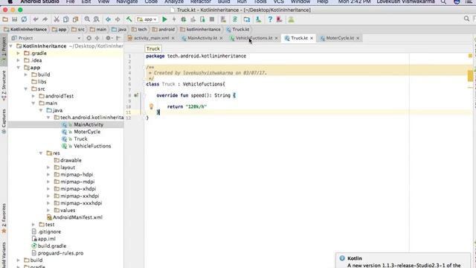Image resolution: width=476 pixels, height=268 pixels.
Task: Click the Truck.kt breadcrumb
Action: [x=238, y=30]
